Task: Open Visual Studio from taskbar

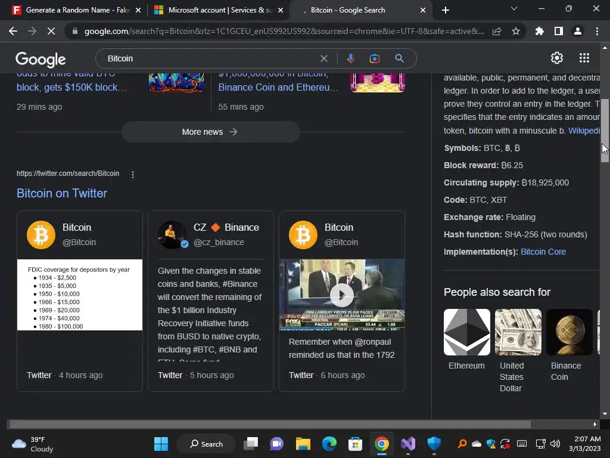Action: [x=408, y=444]
